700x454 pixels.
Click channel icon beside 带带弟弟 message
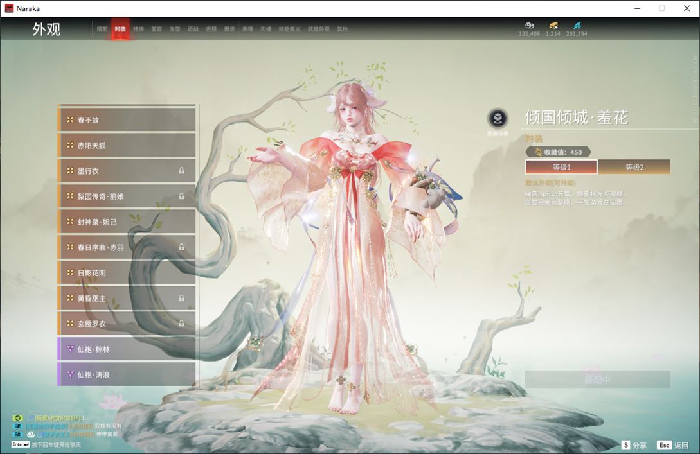(17, 434)
